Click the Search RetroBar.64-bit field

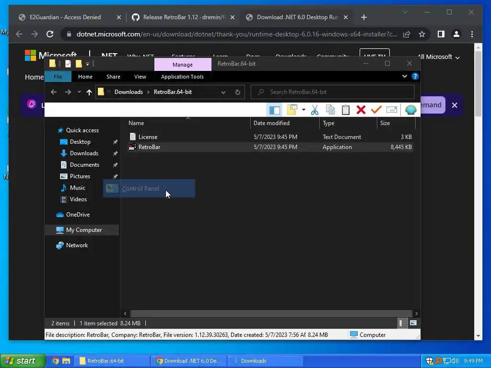click(x=333, y=92)
